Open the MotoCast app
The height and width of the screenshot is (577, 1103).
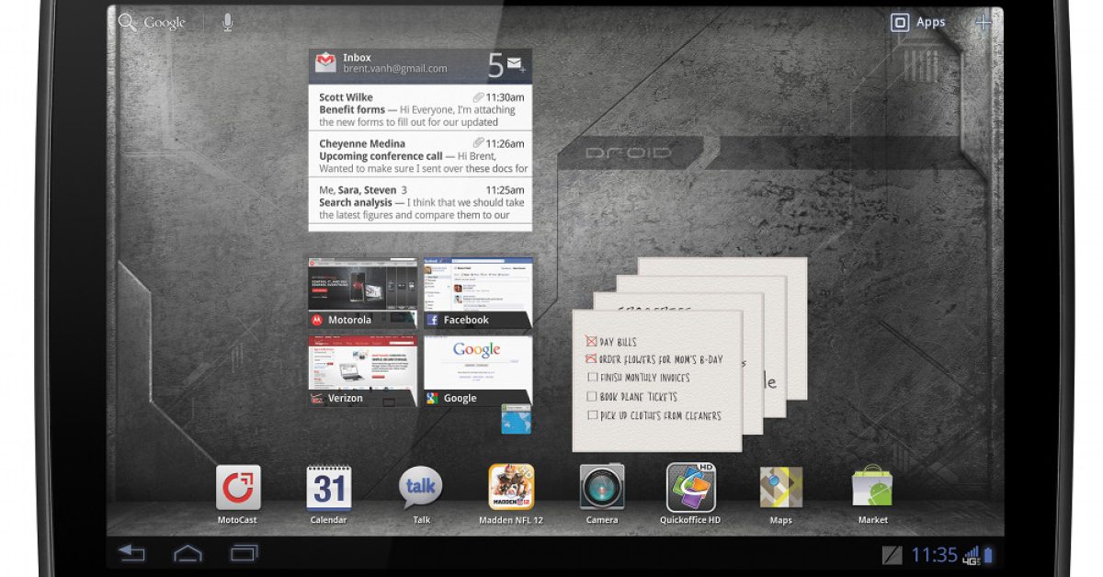pyautogui.click(x=238, y=487)
